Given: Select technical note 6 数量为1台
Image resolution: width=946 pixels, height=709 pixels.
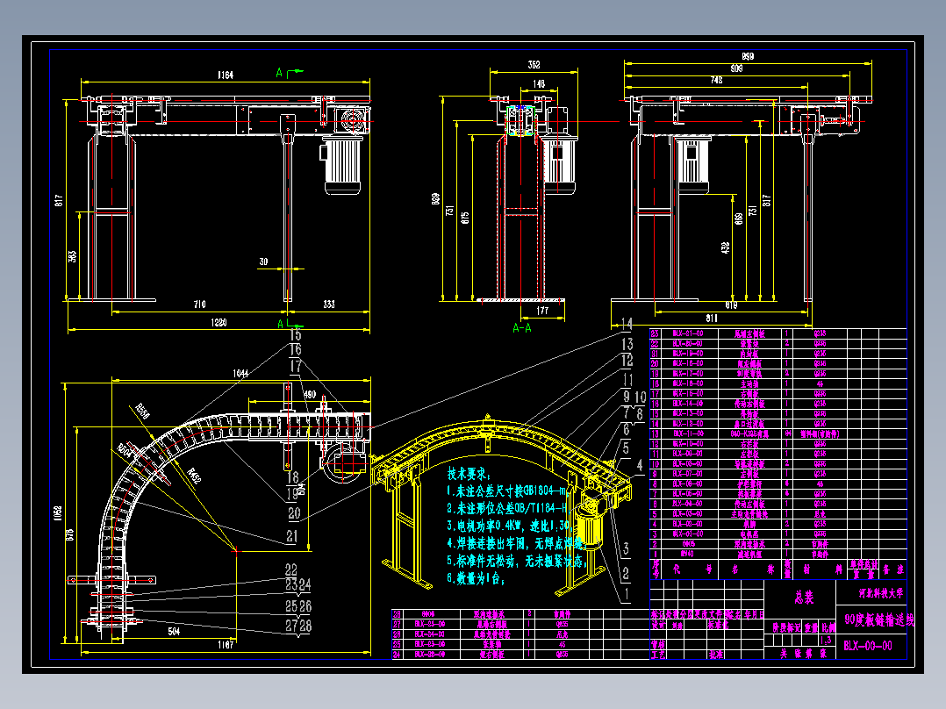Looking at the screenshot, I should point(476,578).
